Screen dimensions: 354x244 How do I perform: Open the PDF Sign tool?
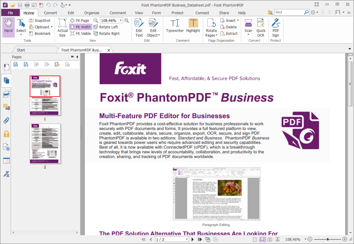276,27
